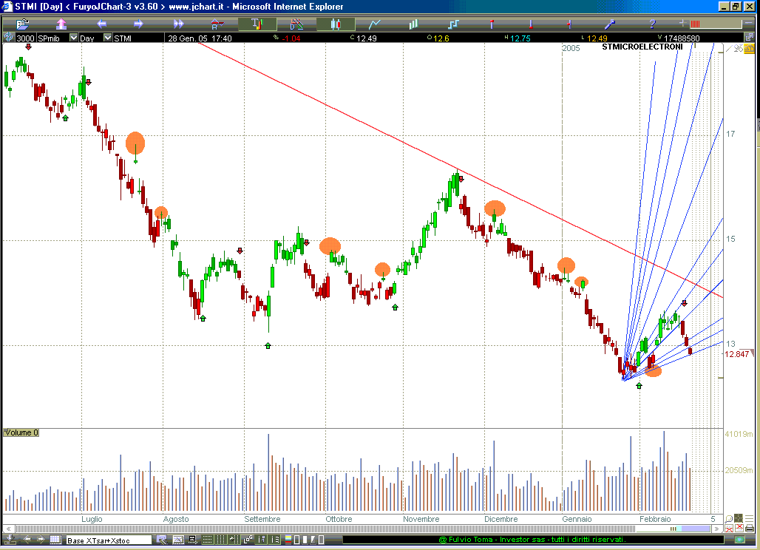Screen dimensions: 760x550
Task: Click the Volume 0 indicator label
Action: [x=21, y=432]
